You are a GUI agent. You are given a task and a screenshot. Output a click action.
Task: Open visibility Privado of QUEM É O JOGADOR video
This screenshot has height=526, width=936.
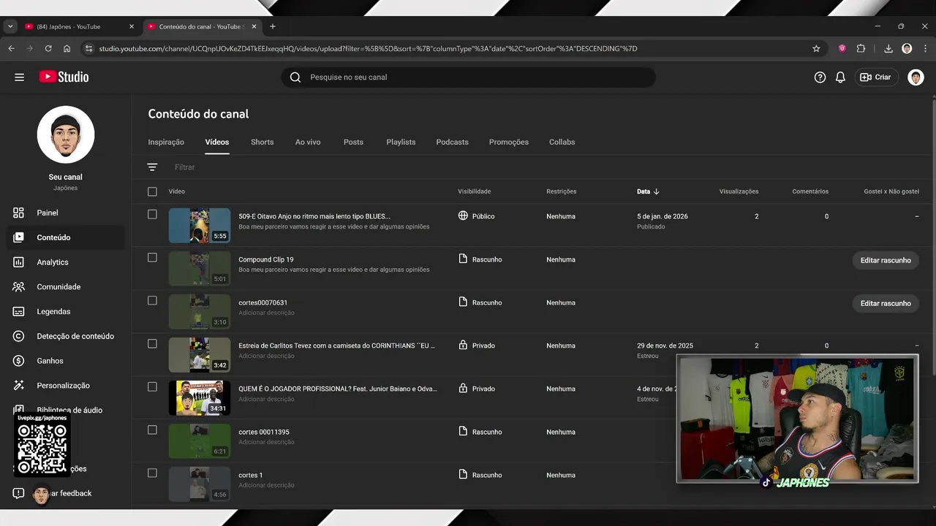477,389
